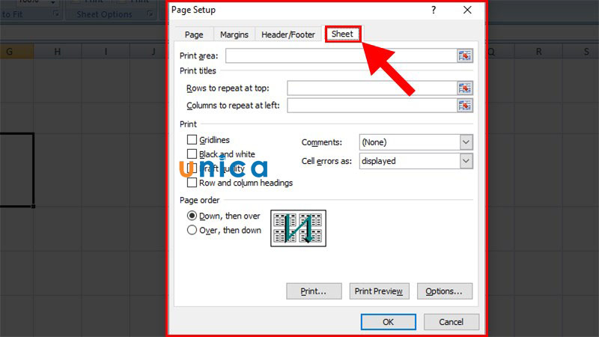Select column S header in spreadsheet
This screenshot has width=599, height=337.
click(x=581, y=51)
